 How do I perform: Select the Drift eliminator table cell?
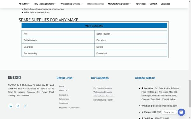(x=58, y=40)
